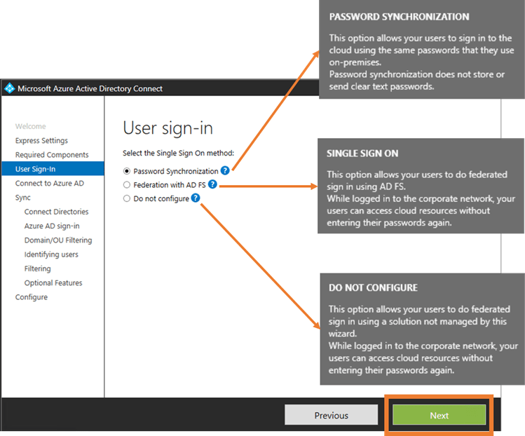Select the Do not configure radio button
The width and height of the screenshot is (525, 436).
[x=127, y=198]
